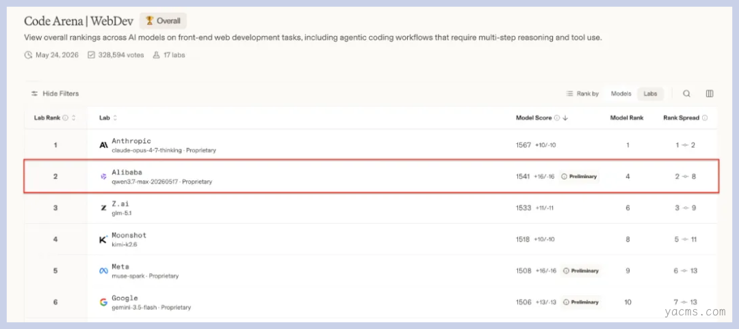This screenshot has height=329, width=739.
Task: Sort by Model Score down arrow
Action: click(565, 118)
